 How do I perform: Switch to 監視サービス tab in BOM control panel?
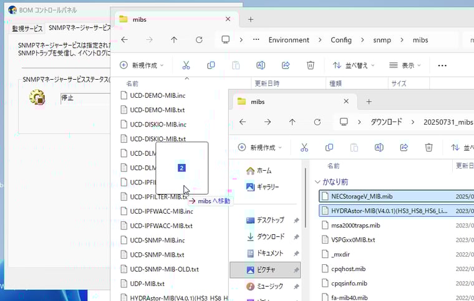point(27,29)
